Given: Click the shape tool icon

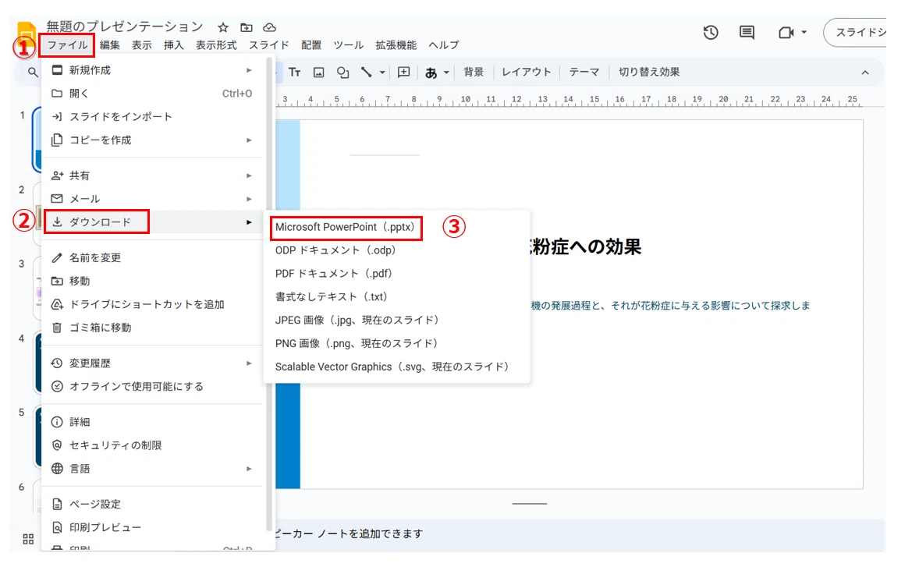Looking at the screenshot, I should pos(343,72).
